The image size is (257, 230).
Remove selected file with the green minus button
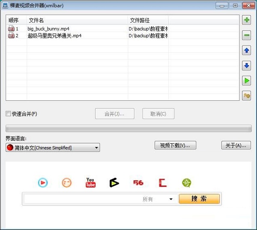point(247,35)
